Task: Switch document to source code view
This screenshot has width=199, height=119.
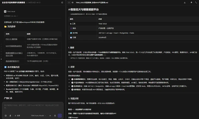Action: (x=69, y=3)
